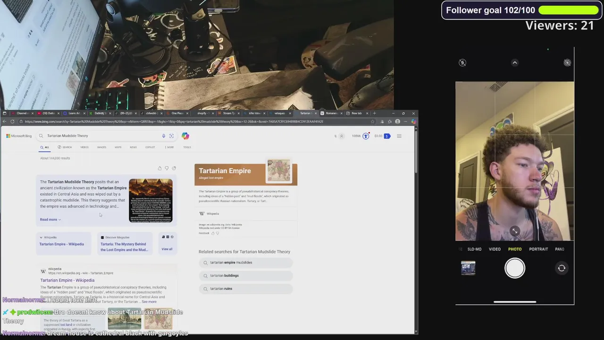Search related: tartarian empire mudslides
The image size is (604, 340).
[x=246, y=263]
